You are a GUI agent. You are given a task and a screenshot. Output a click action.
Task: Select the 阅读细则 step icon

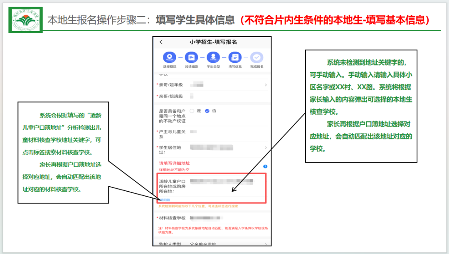191,57
